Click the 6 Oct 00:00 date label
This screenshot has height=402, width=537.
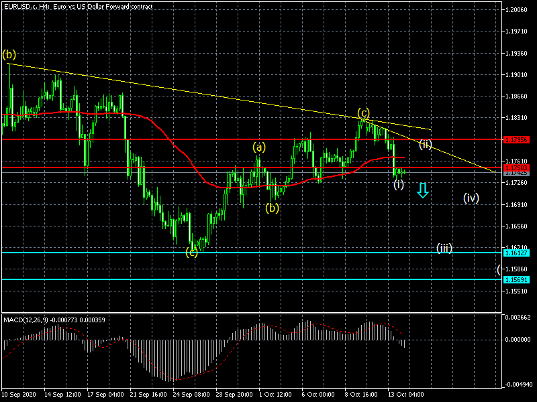318,395
